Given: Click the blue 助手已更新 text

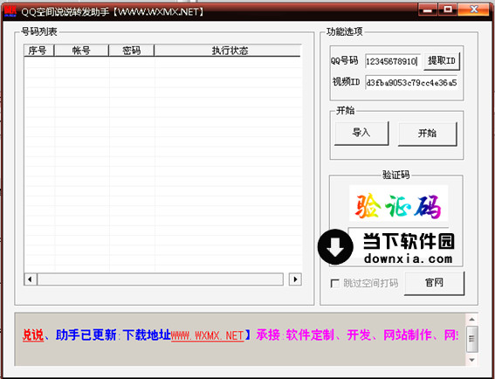Looking at the screenshot, I should 86,335.
